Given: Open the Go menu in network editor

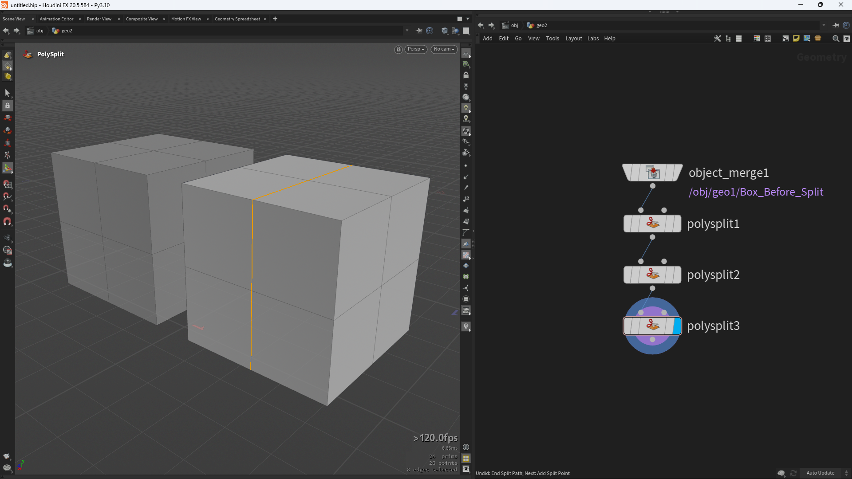Looking at the screenshot, I should 518,39.
